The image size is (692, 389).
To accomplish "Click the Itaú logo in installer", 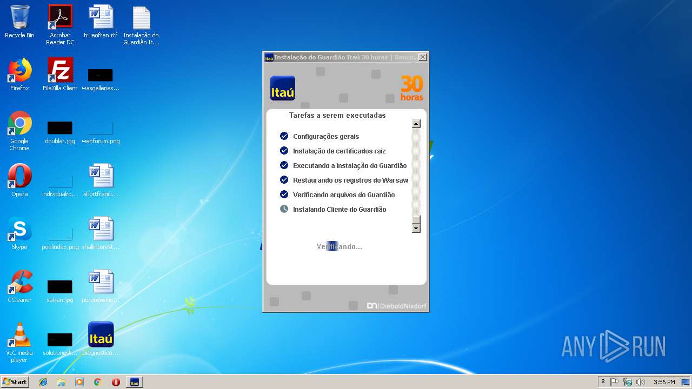I will [x=282, y=88].
